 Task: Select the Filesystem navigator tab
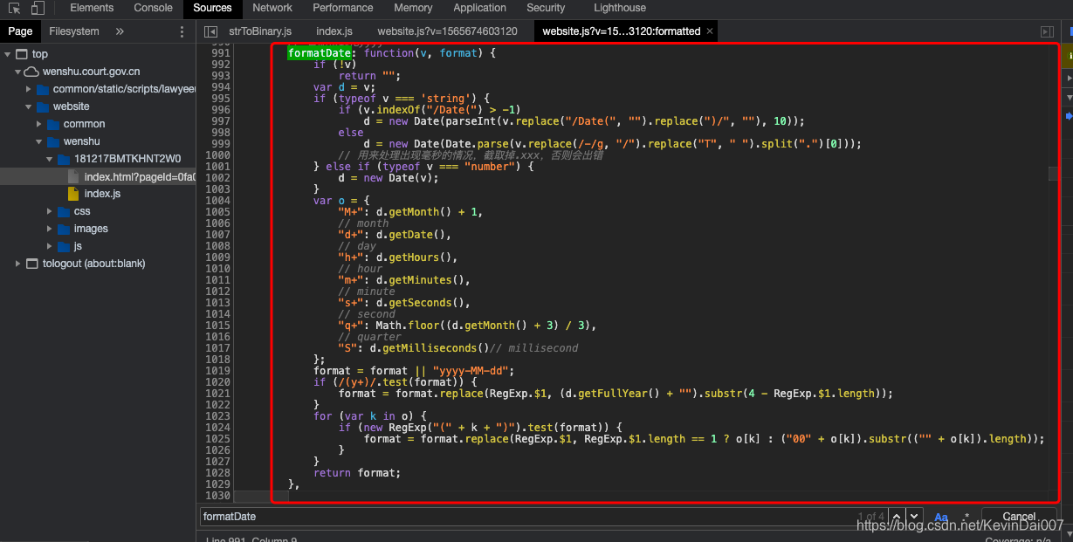tap(74, 31)
